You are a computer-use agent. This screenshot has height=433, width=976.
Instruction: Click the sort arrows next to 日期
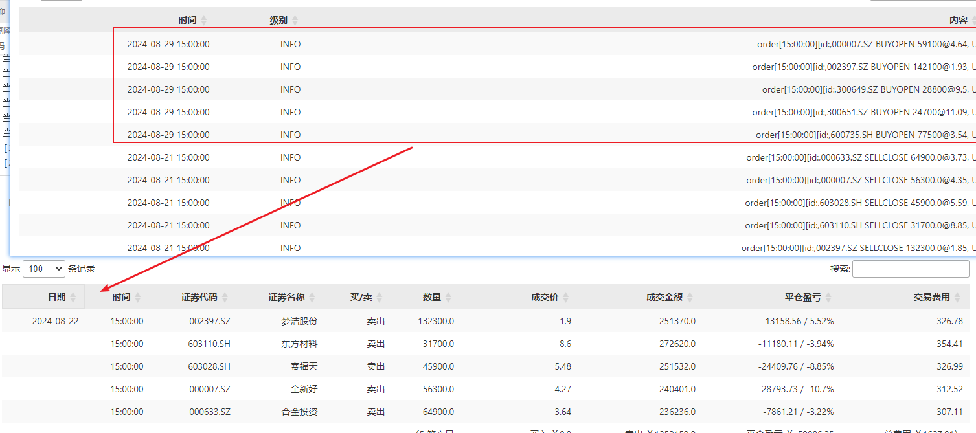tap(73, 298)
